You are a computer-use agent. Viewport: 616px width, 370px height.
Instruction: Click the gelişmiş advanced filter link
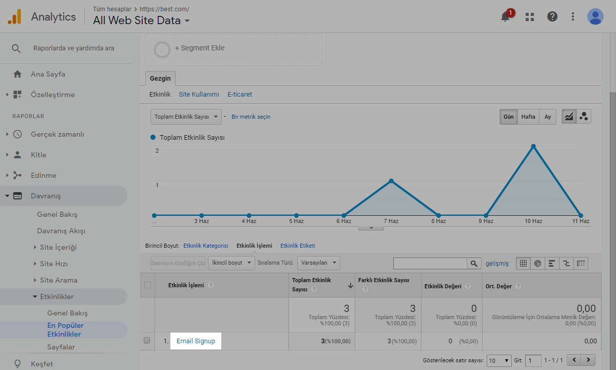pos(497,264)
